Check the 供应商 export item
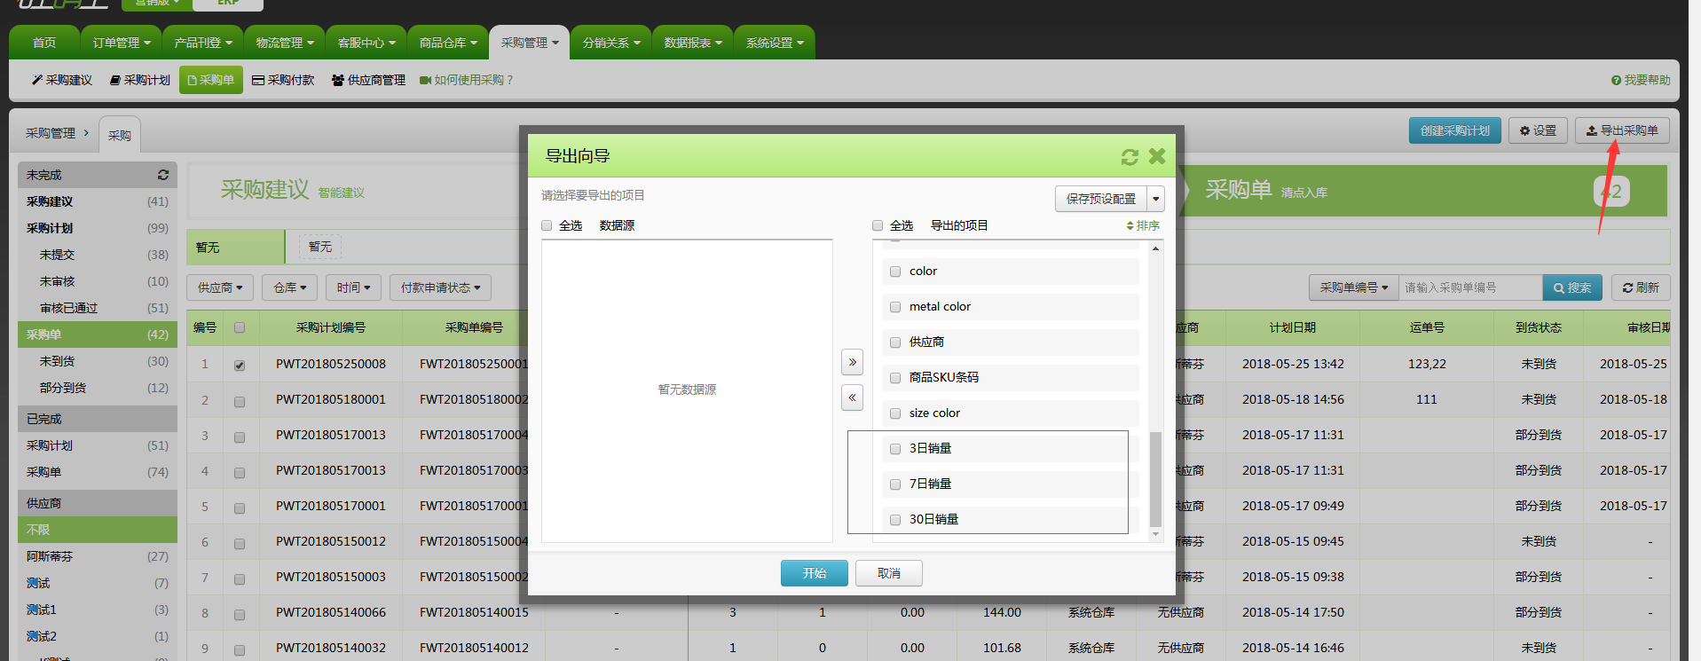Viewport: 1701px width, 661px height. (x=895, y=342)
